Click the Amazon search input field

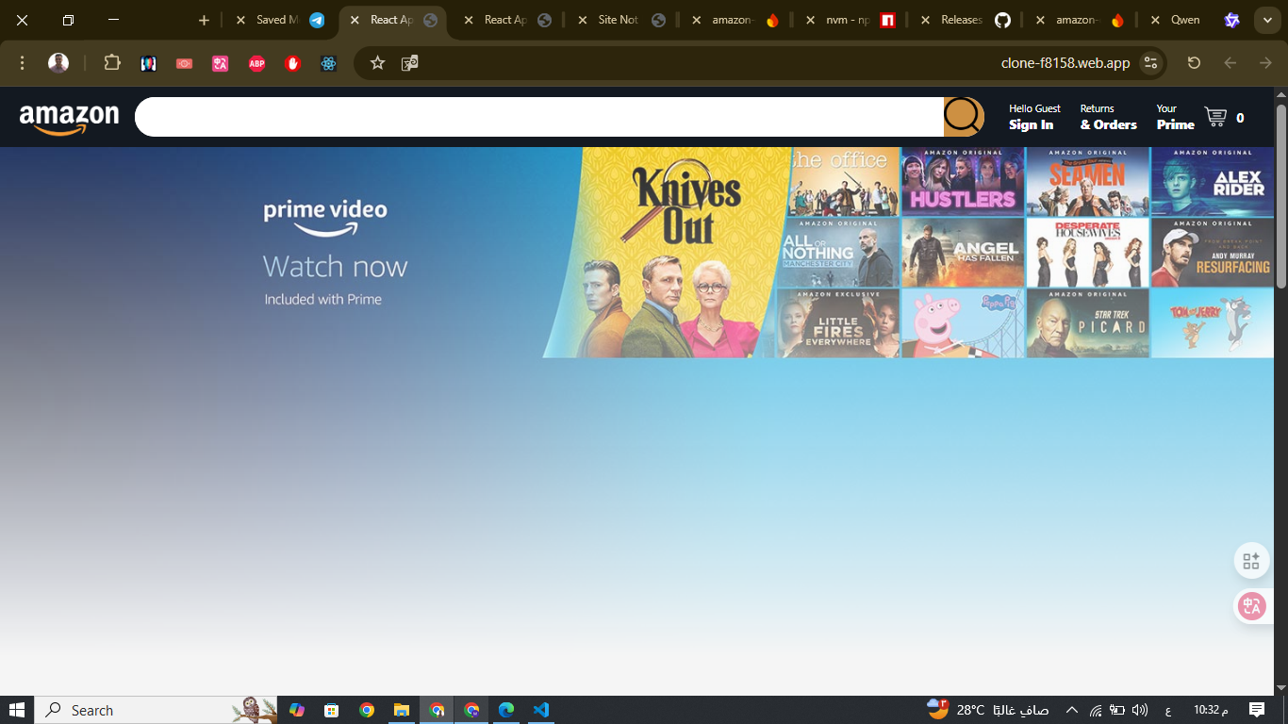pos(539,117)
